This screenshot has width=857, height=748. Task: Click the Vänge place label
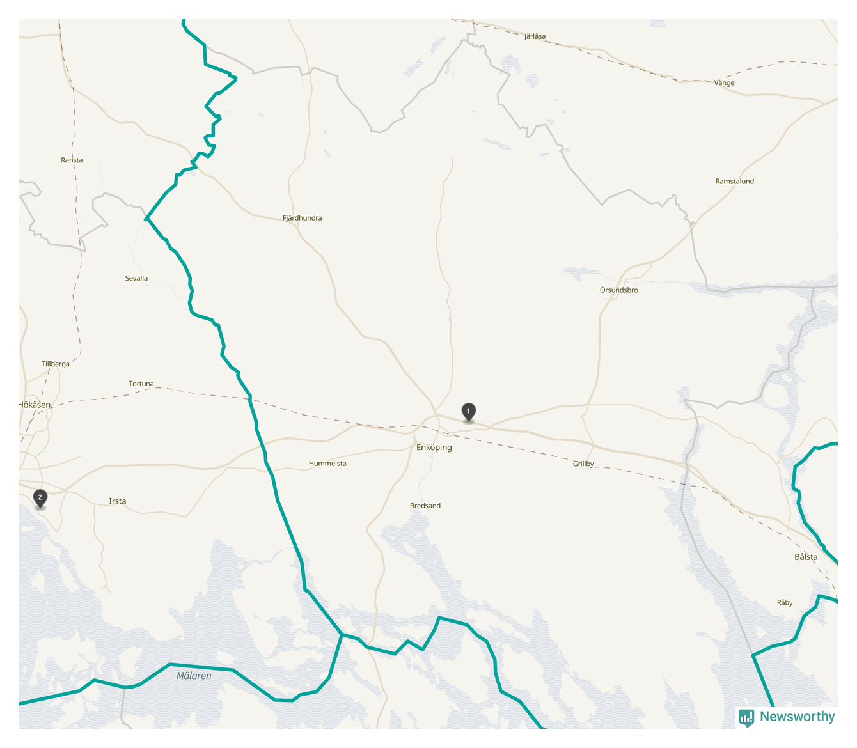[724, 83]
